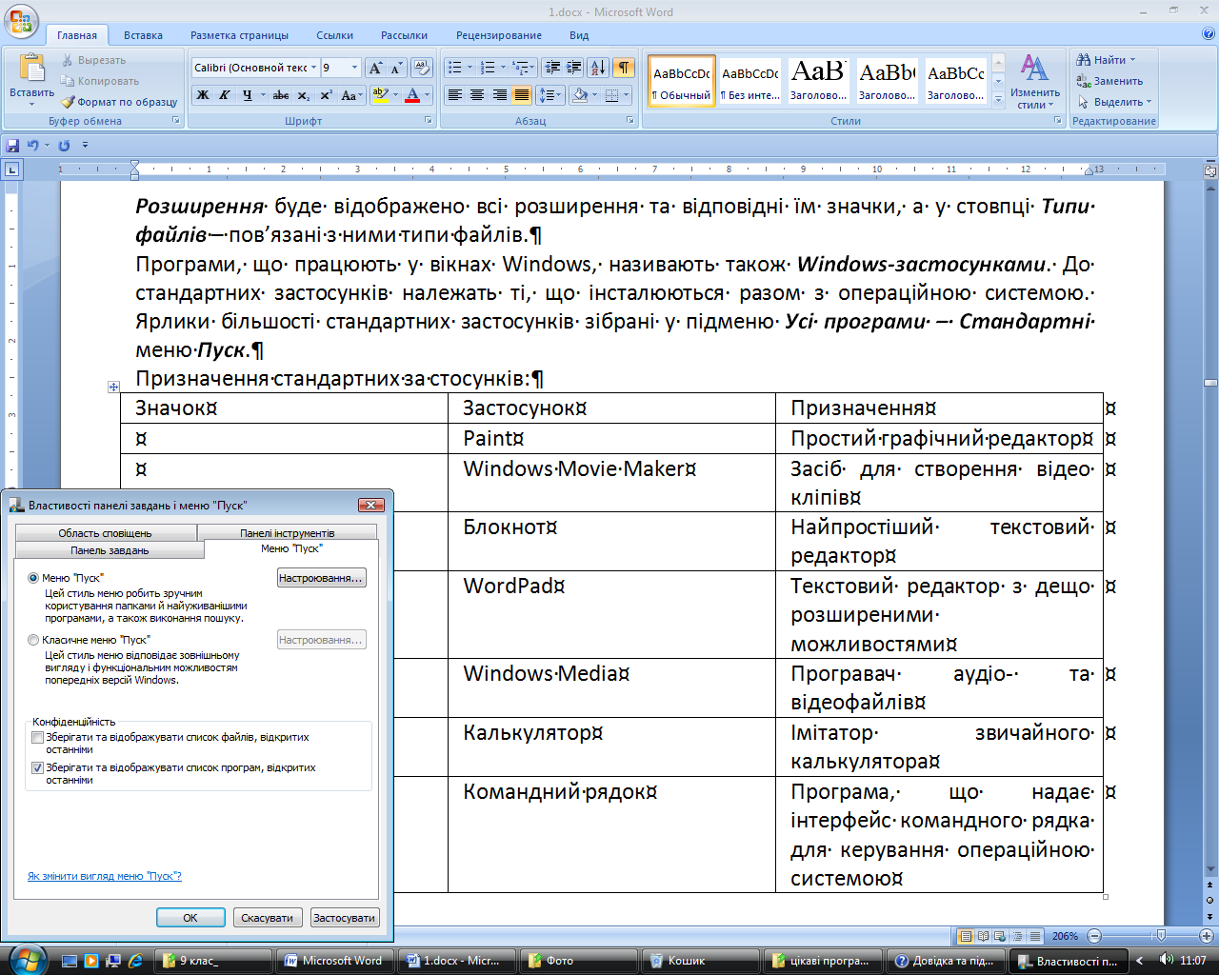Viewport: 1219px width, 975px height.
Task: Click OK in the properties dialog
Action: (190, 918)
